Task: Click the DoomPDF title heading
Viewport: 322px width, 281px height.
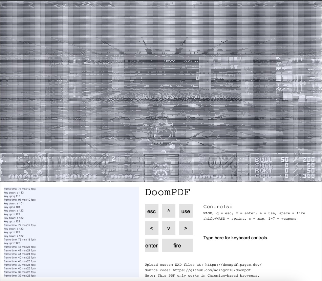Action: tap(168, 193)
